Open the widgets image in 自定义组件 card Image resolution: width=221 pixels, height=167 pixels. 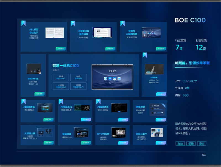pos(157,133)
